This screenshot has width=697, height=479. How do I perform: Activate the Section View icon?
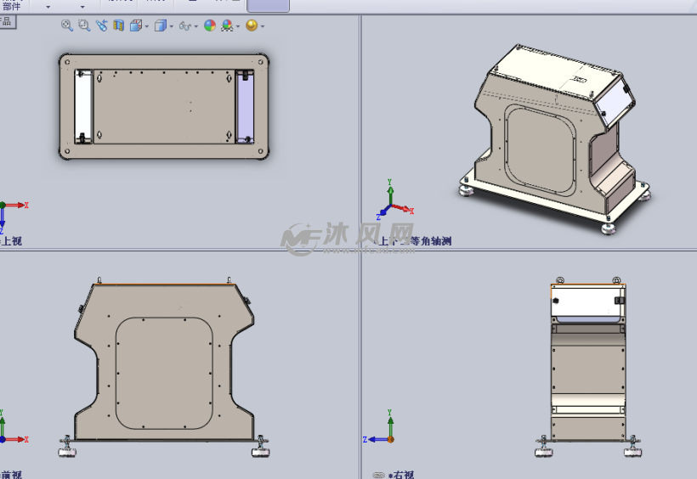point(119,25)
